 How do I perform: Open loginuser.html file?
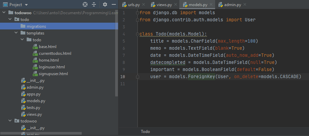[52, 67]
